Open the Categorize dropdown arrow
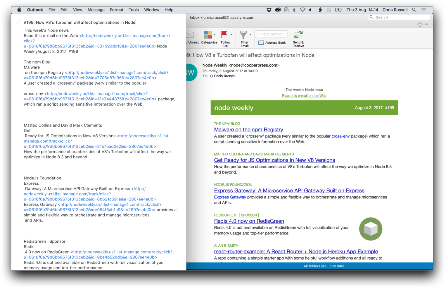446x288 pixels. coord(214,35)
